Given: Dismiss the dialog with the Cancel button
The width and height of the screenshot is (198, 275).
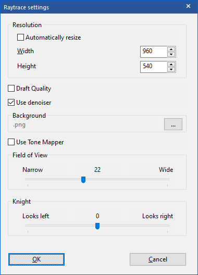Looking at the screenshot, I should tap(158, 259).
